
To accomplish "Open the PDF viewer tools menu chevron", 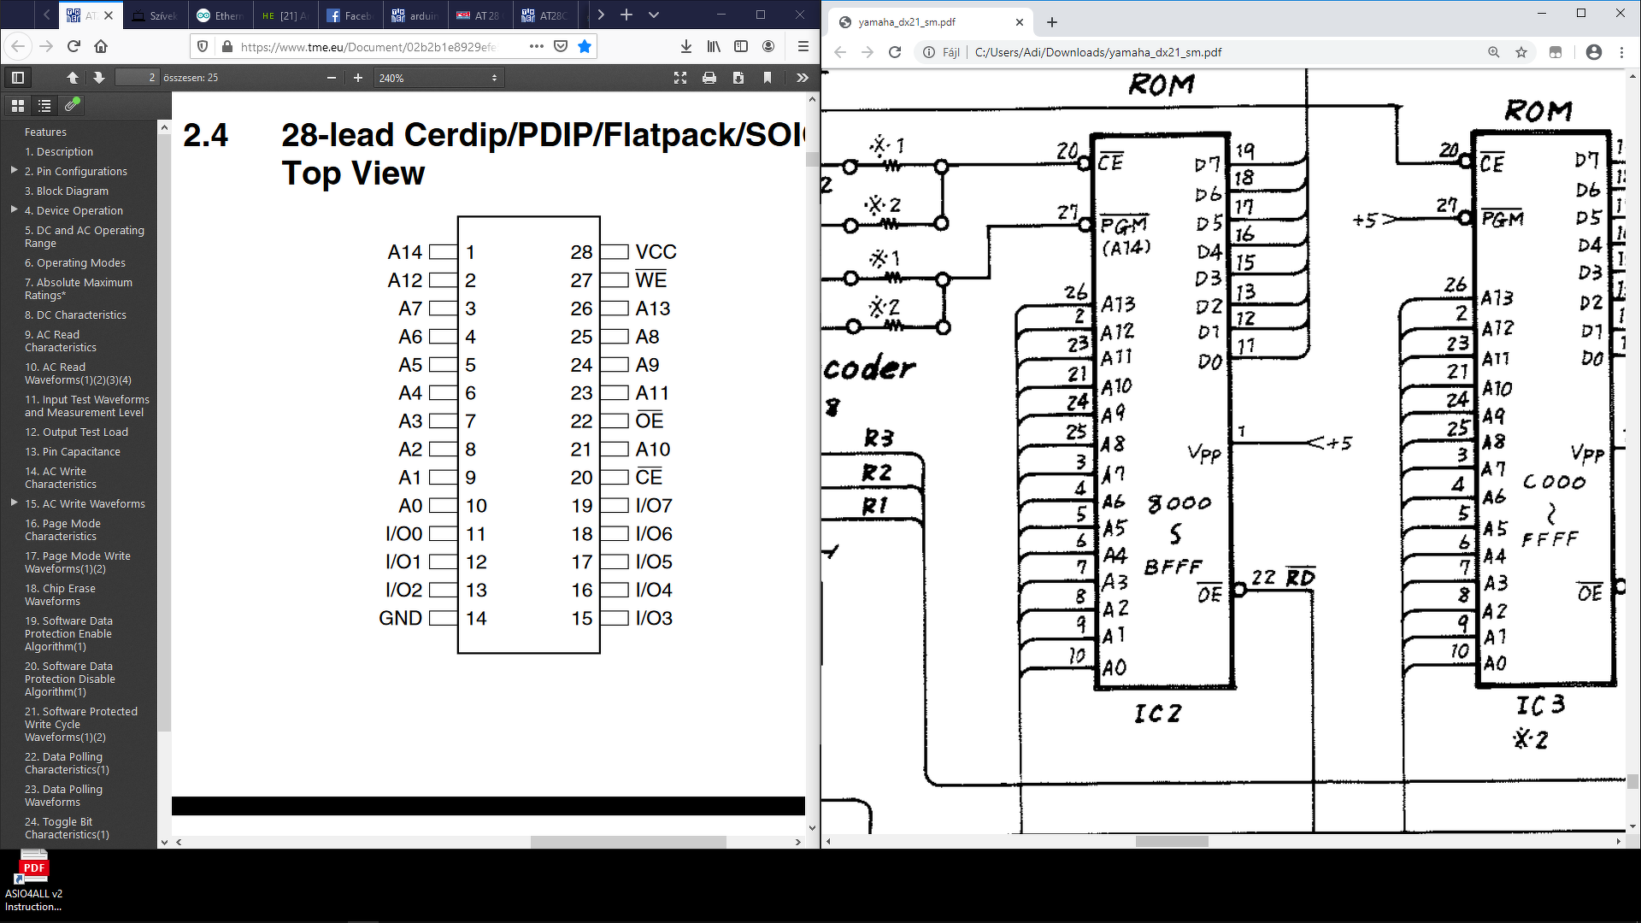I will point(802,78).
